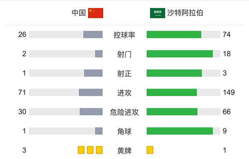Image resolution: width=249 pixels, height=159 pixels.
Task: Click Saudi Arabia's green corner kicks bar
Action: tap(180, 131)
